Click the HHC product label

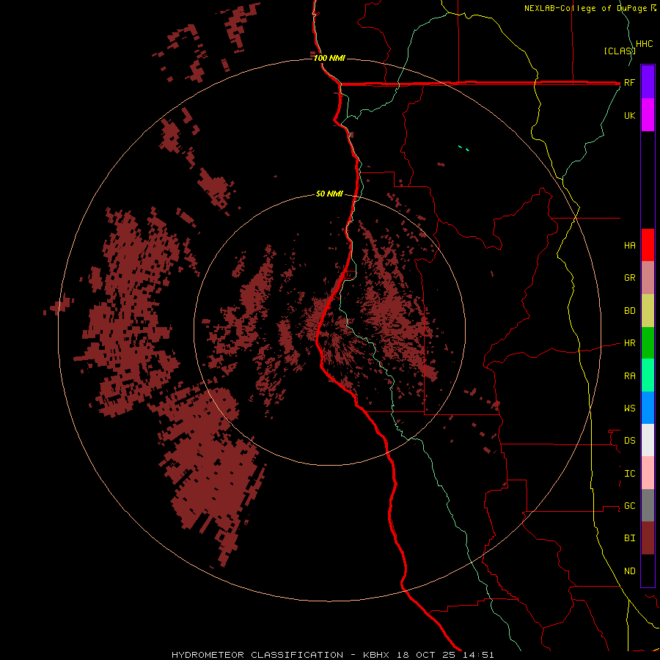point(645,44)
